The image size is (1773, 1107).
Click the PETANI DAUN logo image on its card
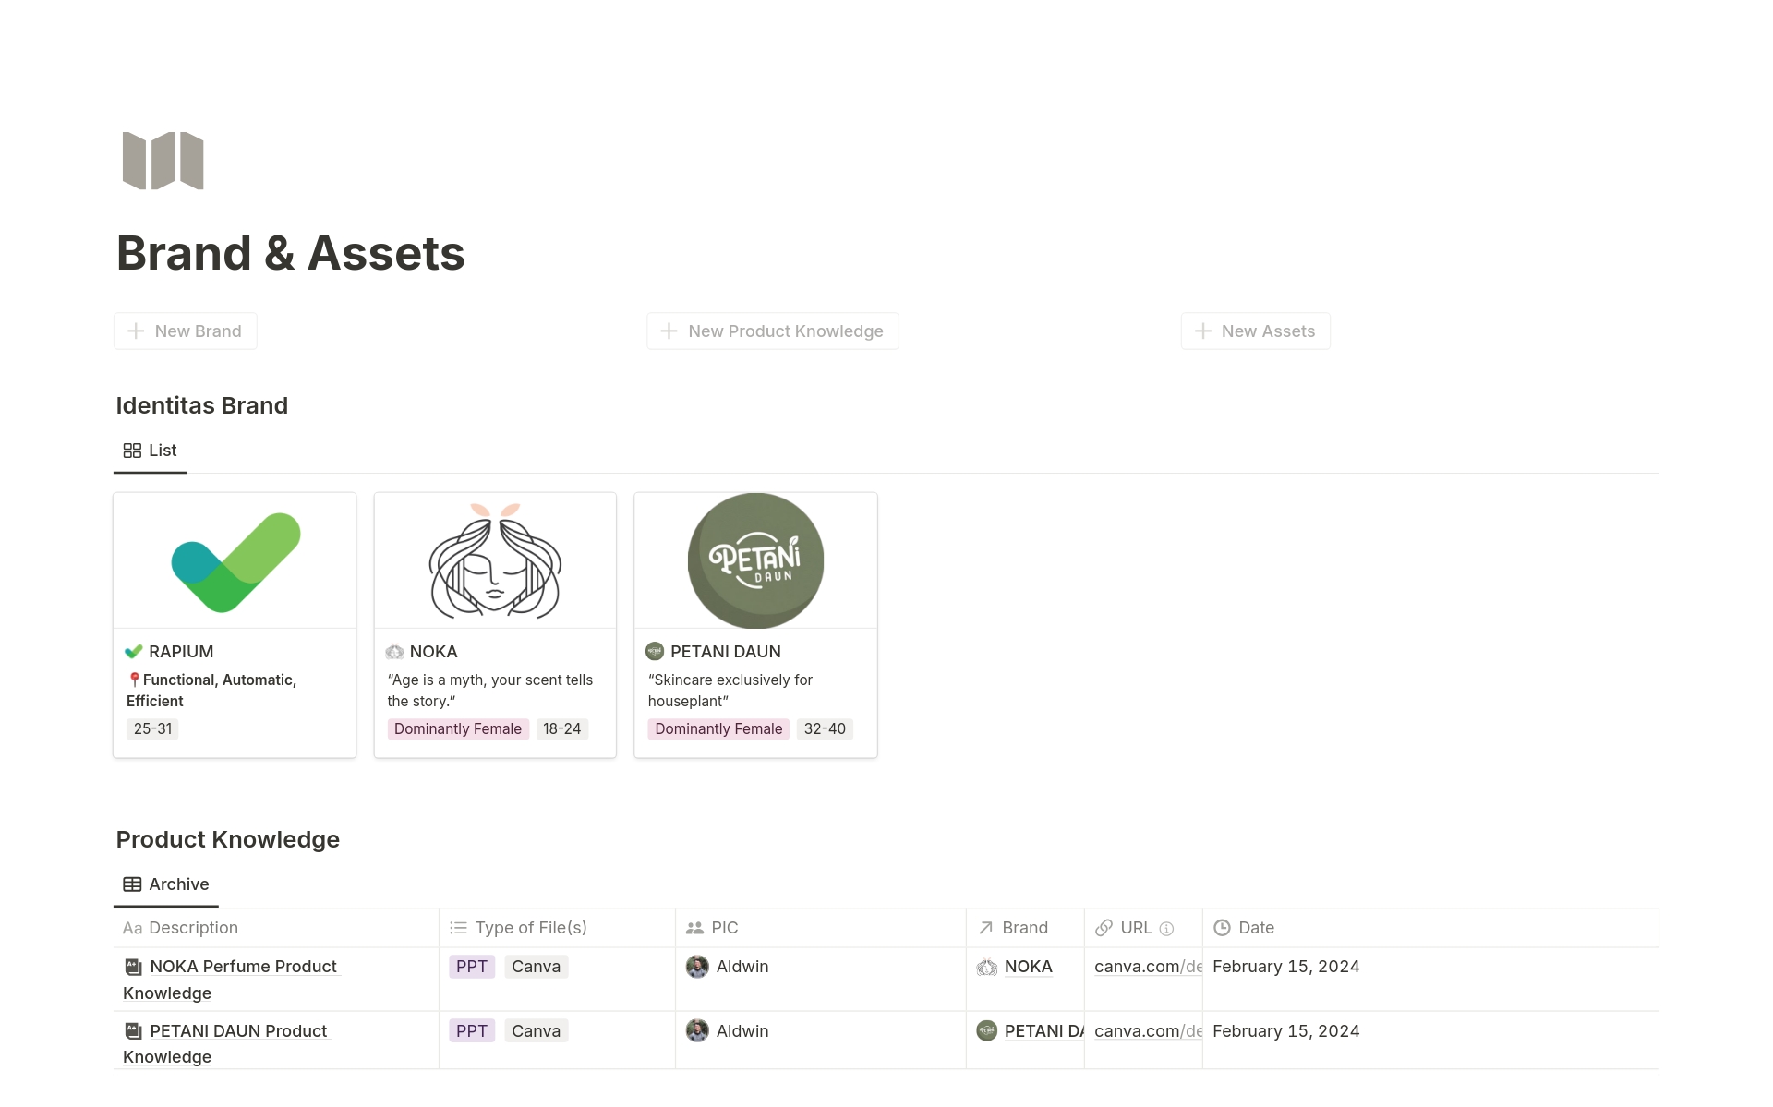pyautogui.click(x=754, y=560)
